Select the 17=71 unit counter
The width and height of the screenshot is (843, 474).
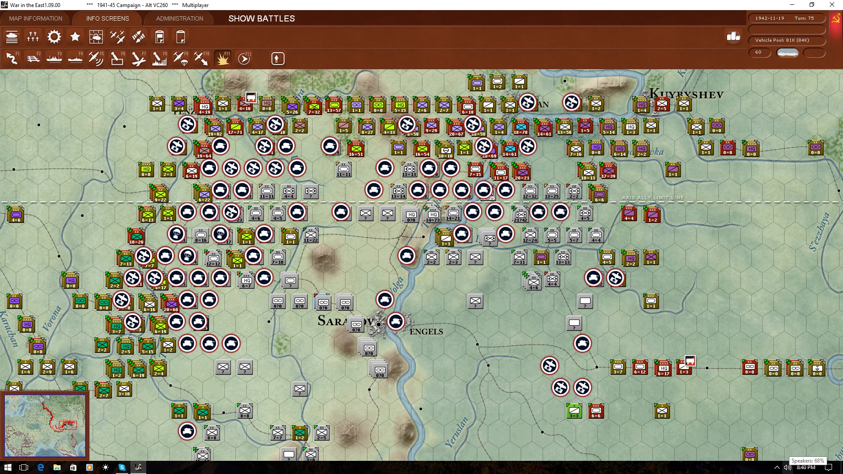[235, 126]
